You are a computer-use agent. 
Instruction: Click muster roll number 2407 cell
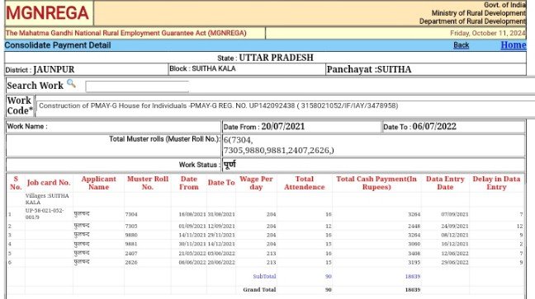(x=131, y=254)
